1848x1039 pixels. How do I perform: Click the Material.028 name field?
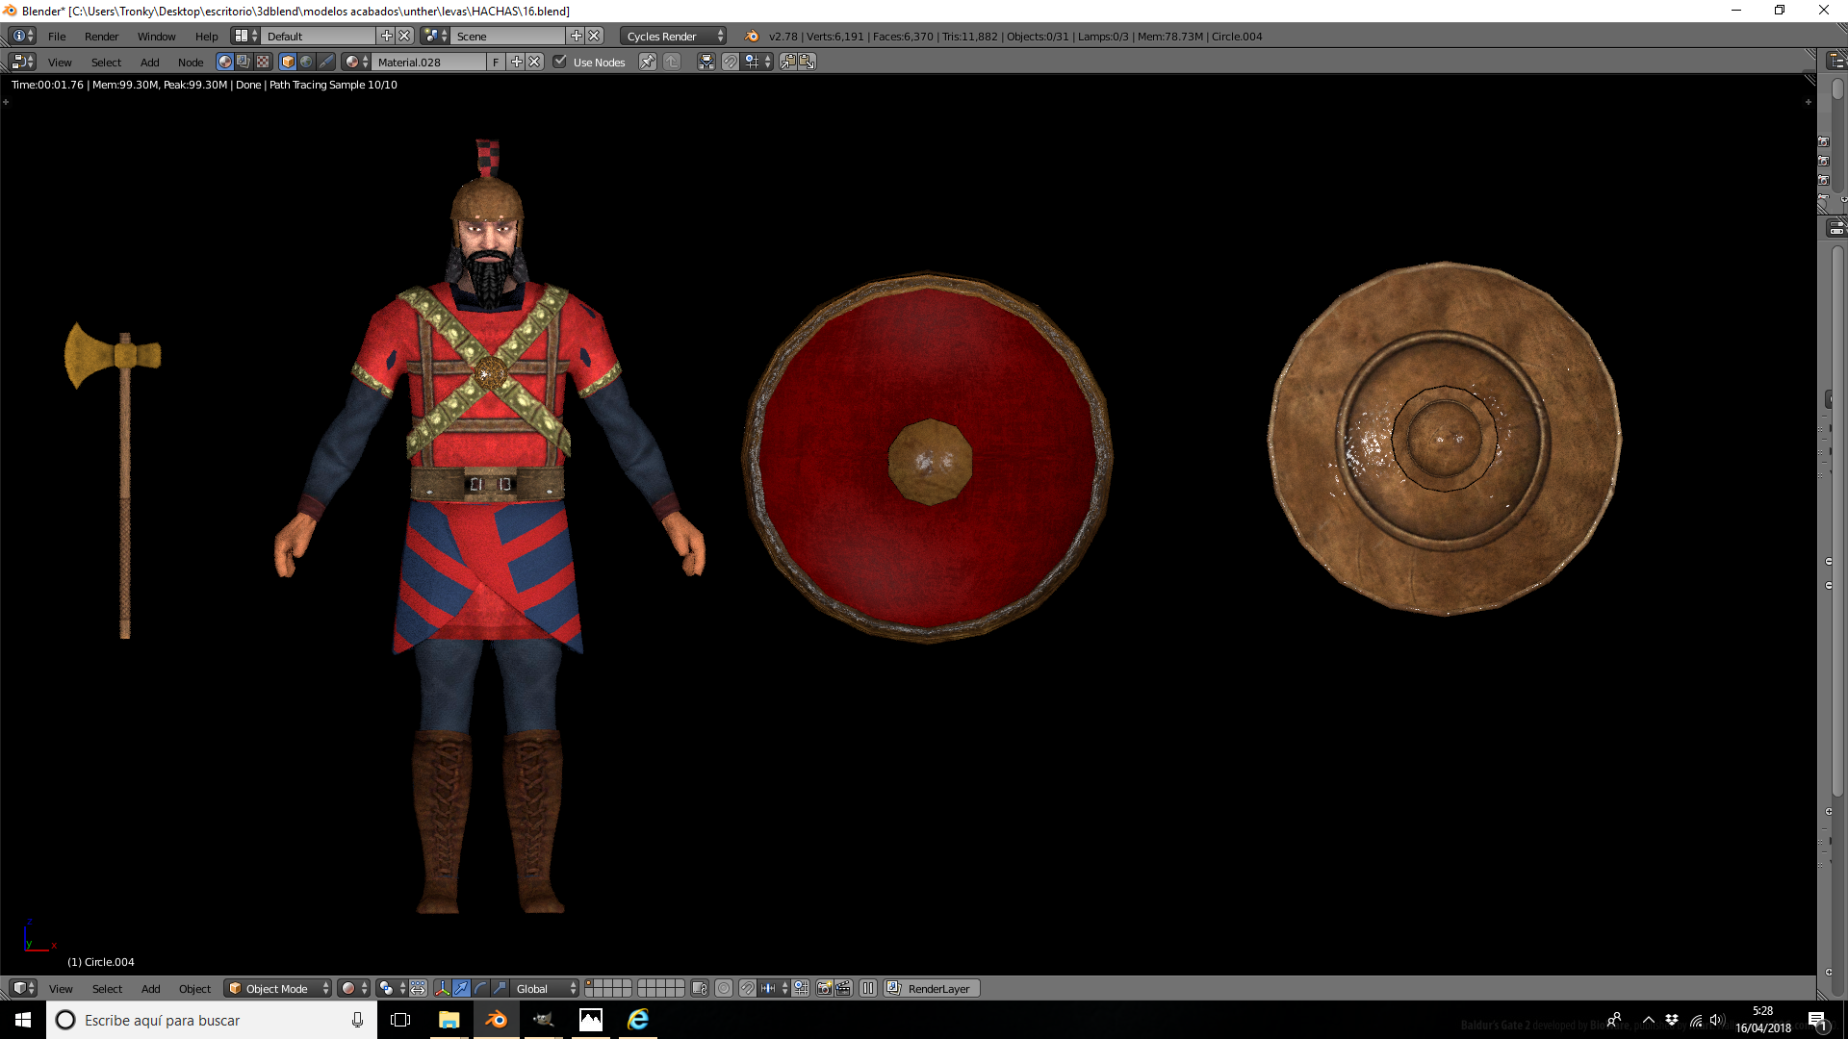click(429, 62)
